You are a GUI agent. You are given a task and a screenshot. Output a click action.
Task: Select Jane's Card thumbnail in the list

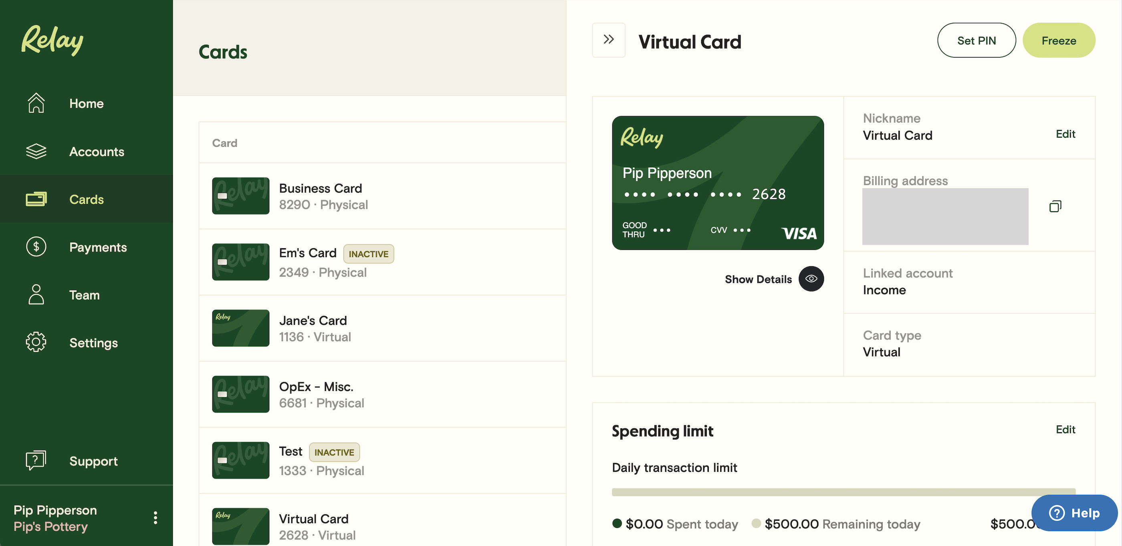coord(240,328)
